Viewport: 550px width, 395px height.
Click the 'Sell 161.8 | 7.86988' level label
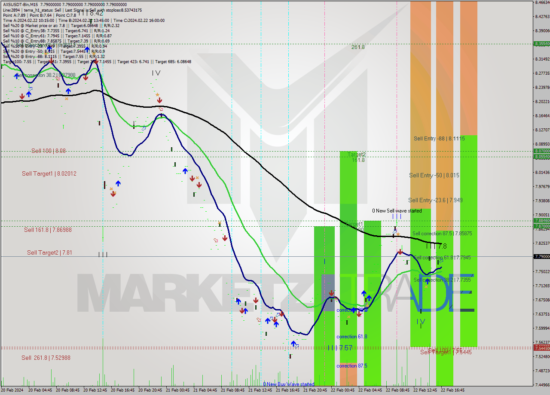pos(48,230)
